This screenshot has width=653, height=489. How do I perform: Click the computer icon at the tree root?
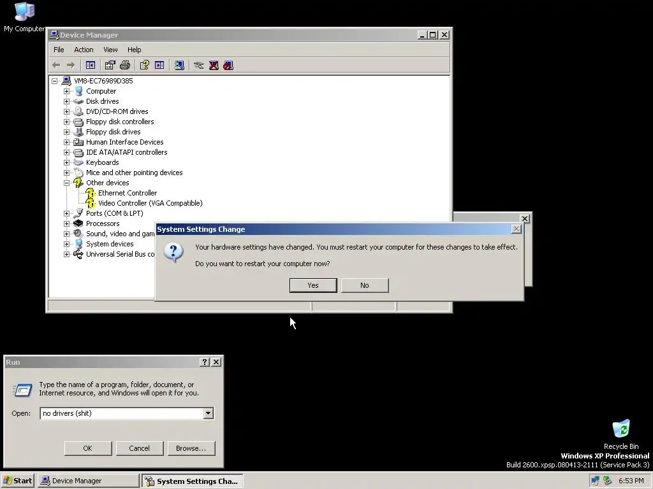[66, 81]
